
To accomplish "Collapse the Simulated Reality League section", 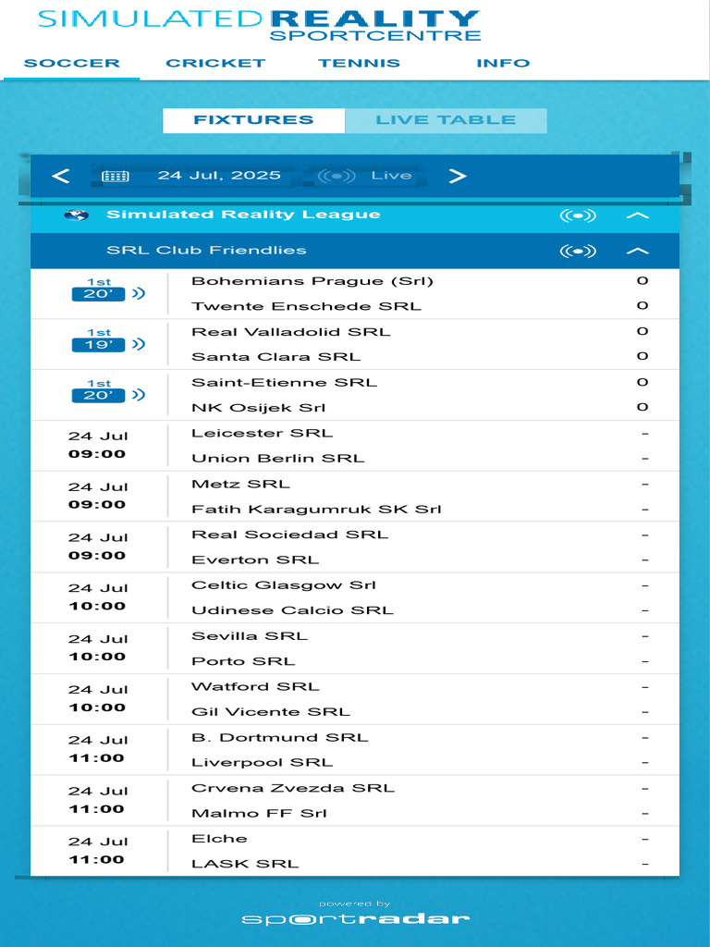I will point(638,215).
